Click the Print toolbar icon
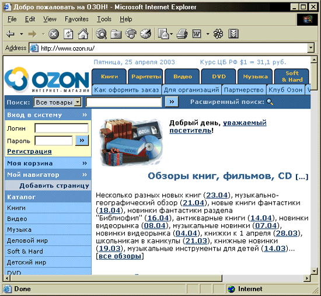Viewport: 321px width, 296px height. [182, 34]
